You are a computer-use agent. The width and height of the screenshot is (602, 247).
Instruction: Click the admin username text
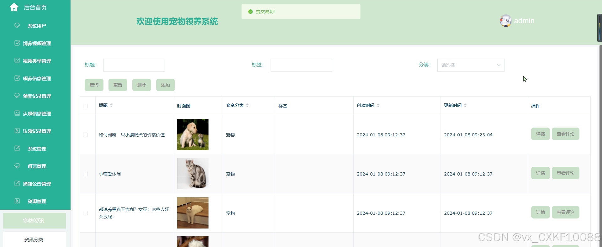(x=524, y=21)
